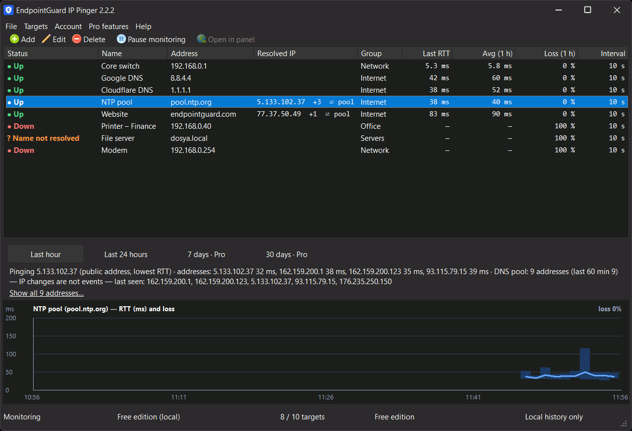Sort by the Name column header

click(x=133, y=53)
